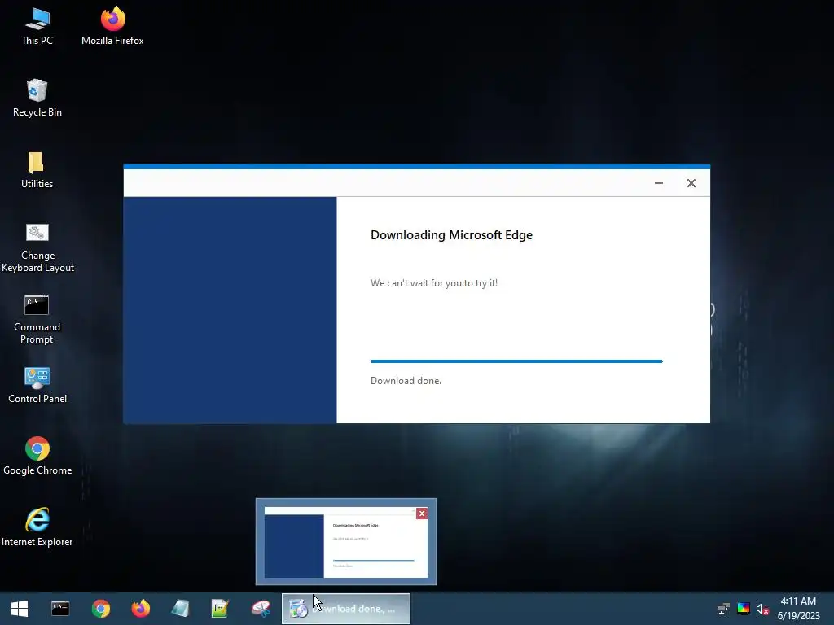Click the muted volume tray icon
The height and width of the screenshot is (625, 834).
[x=762, y=609]
